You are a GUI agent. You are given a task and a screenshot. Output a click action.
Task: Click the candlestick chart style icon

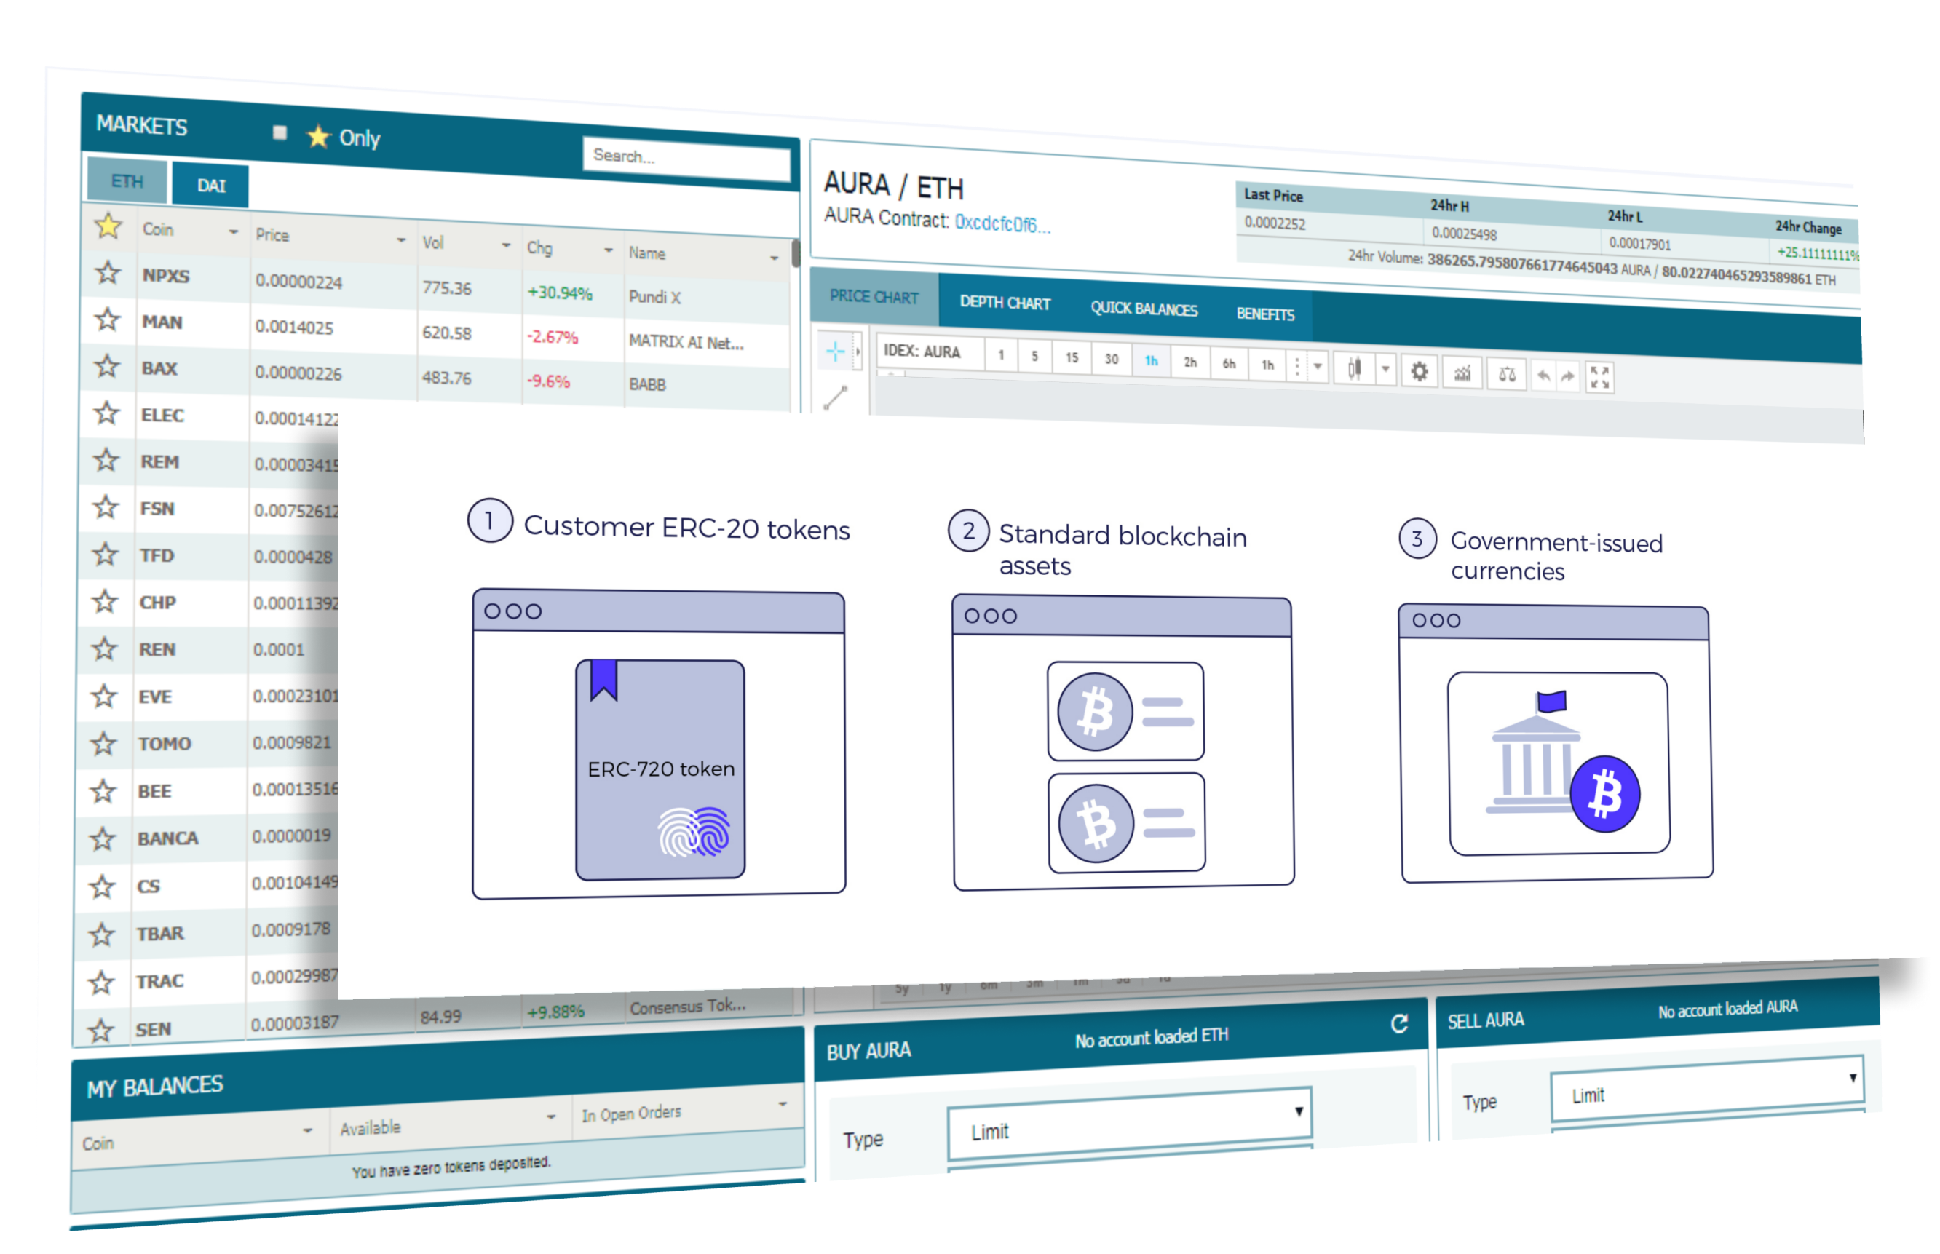(x=1353, y=369)
